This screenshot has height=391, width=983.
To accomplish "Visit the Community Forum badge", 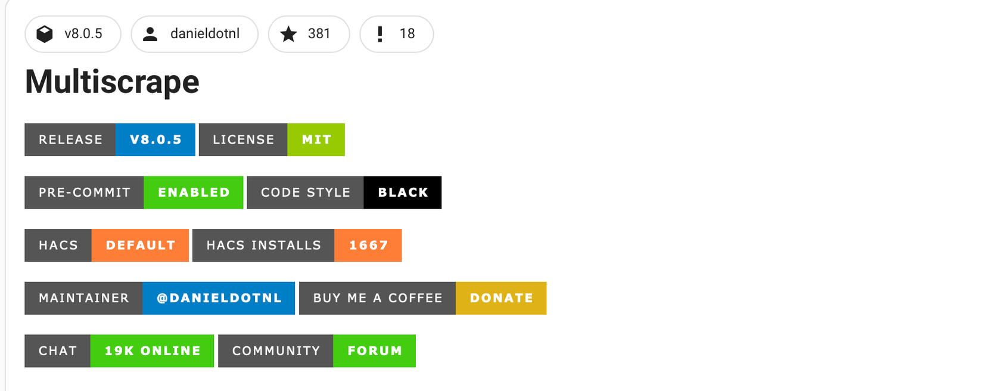I will point(316,351).
